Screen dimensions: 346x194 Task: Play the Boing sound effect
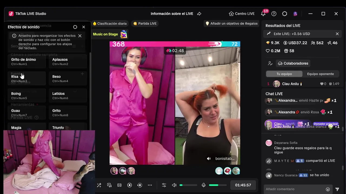tap(27, 95)
